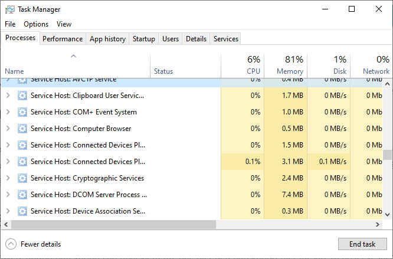Collapse view with Fewer details arrow icon
The image size is (393, 259).
point(11,244)
